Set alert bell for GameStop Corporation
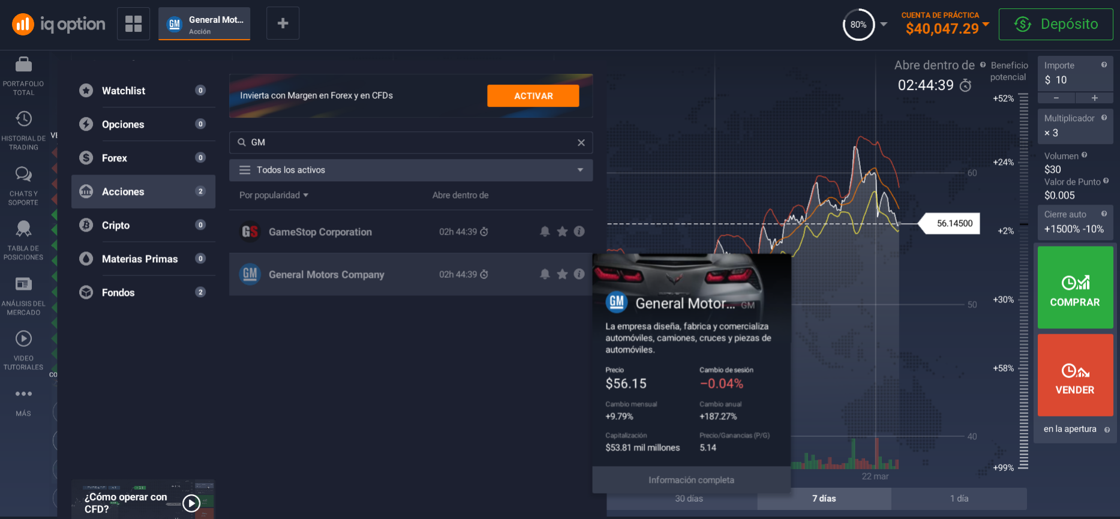This screenshot has height=519, width=1120. [545, 231]
